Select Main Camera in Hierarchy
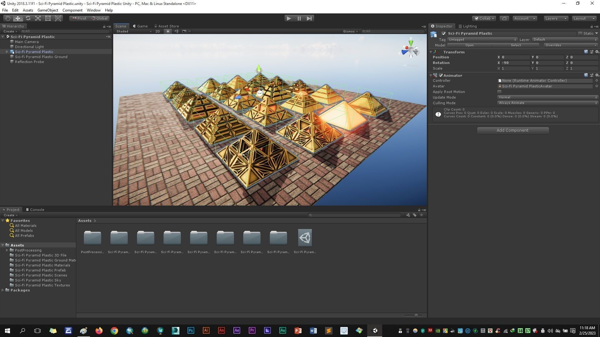 (27, 42)
